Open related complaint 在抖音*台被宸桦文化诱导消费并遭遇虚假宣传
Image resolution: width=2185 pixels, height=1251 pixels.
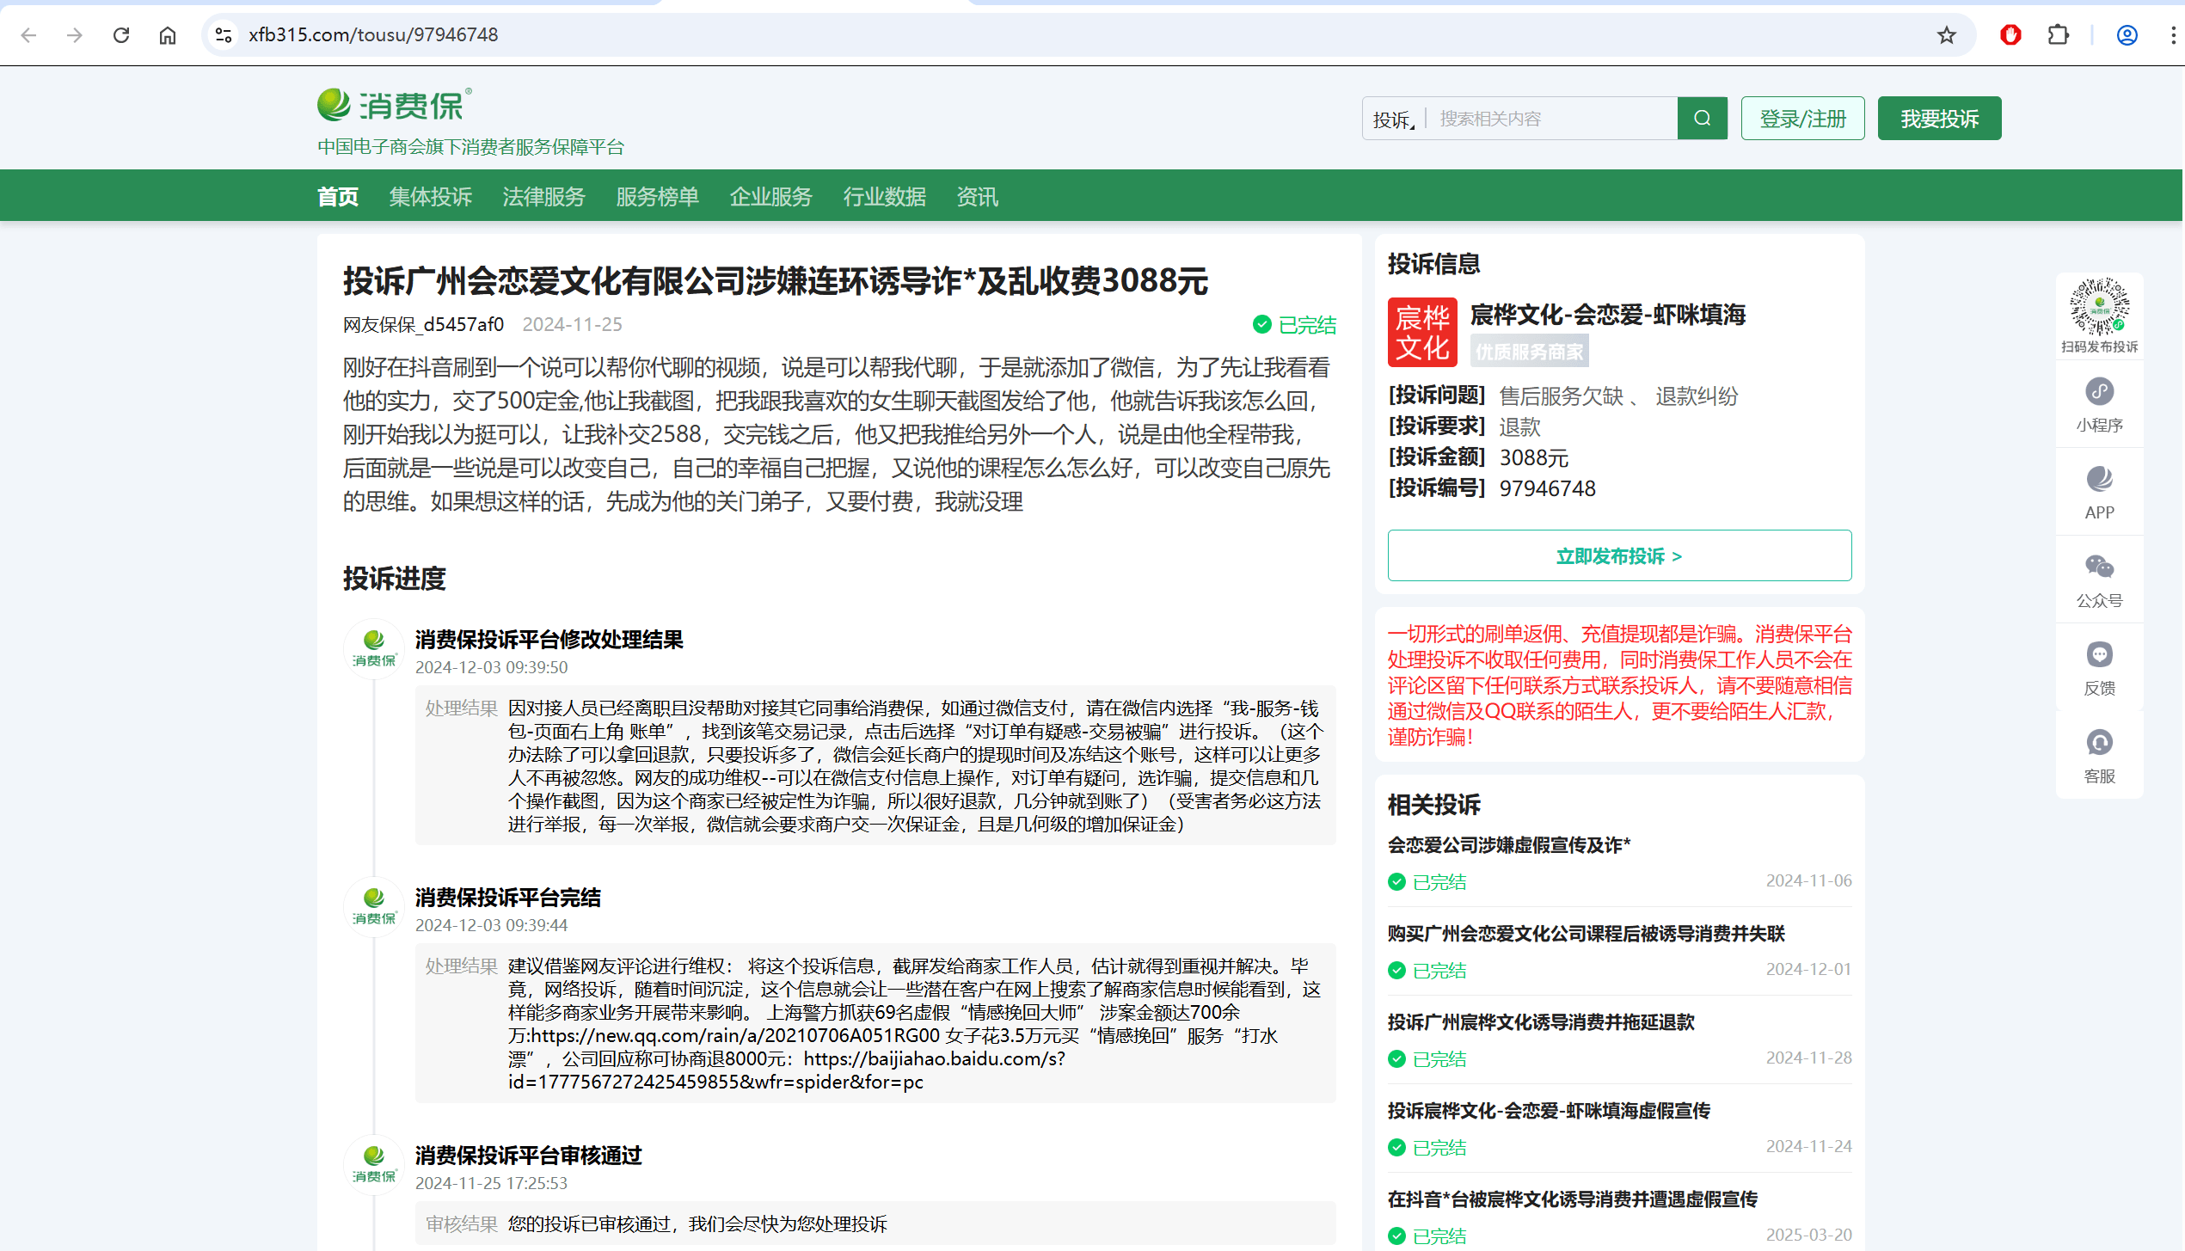[1573, 1199]
